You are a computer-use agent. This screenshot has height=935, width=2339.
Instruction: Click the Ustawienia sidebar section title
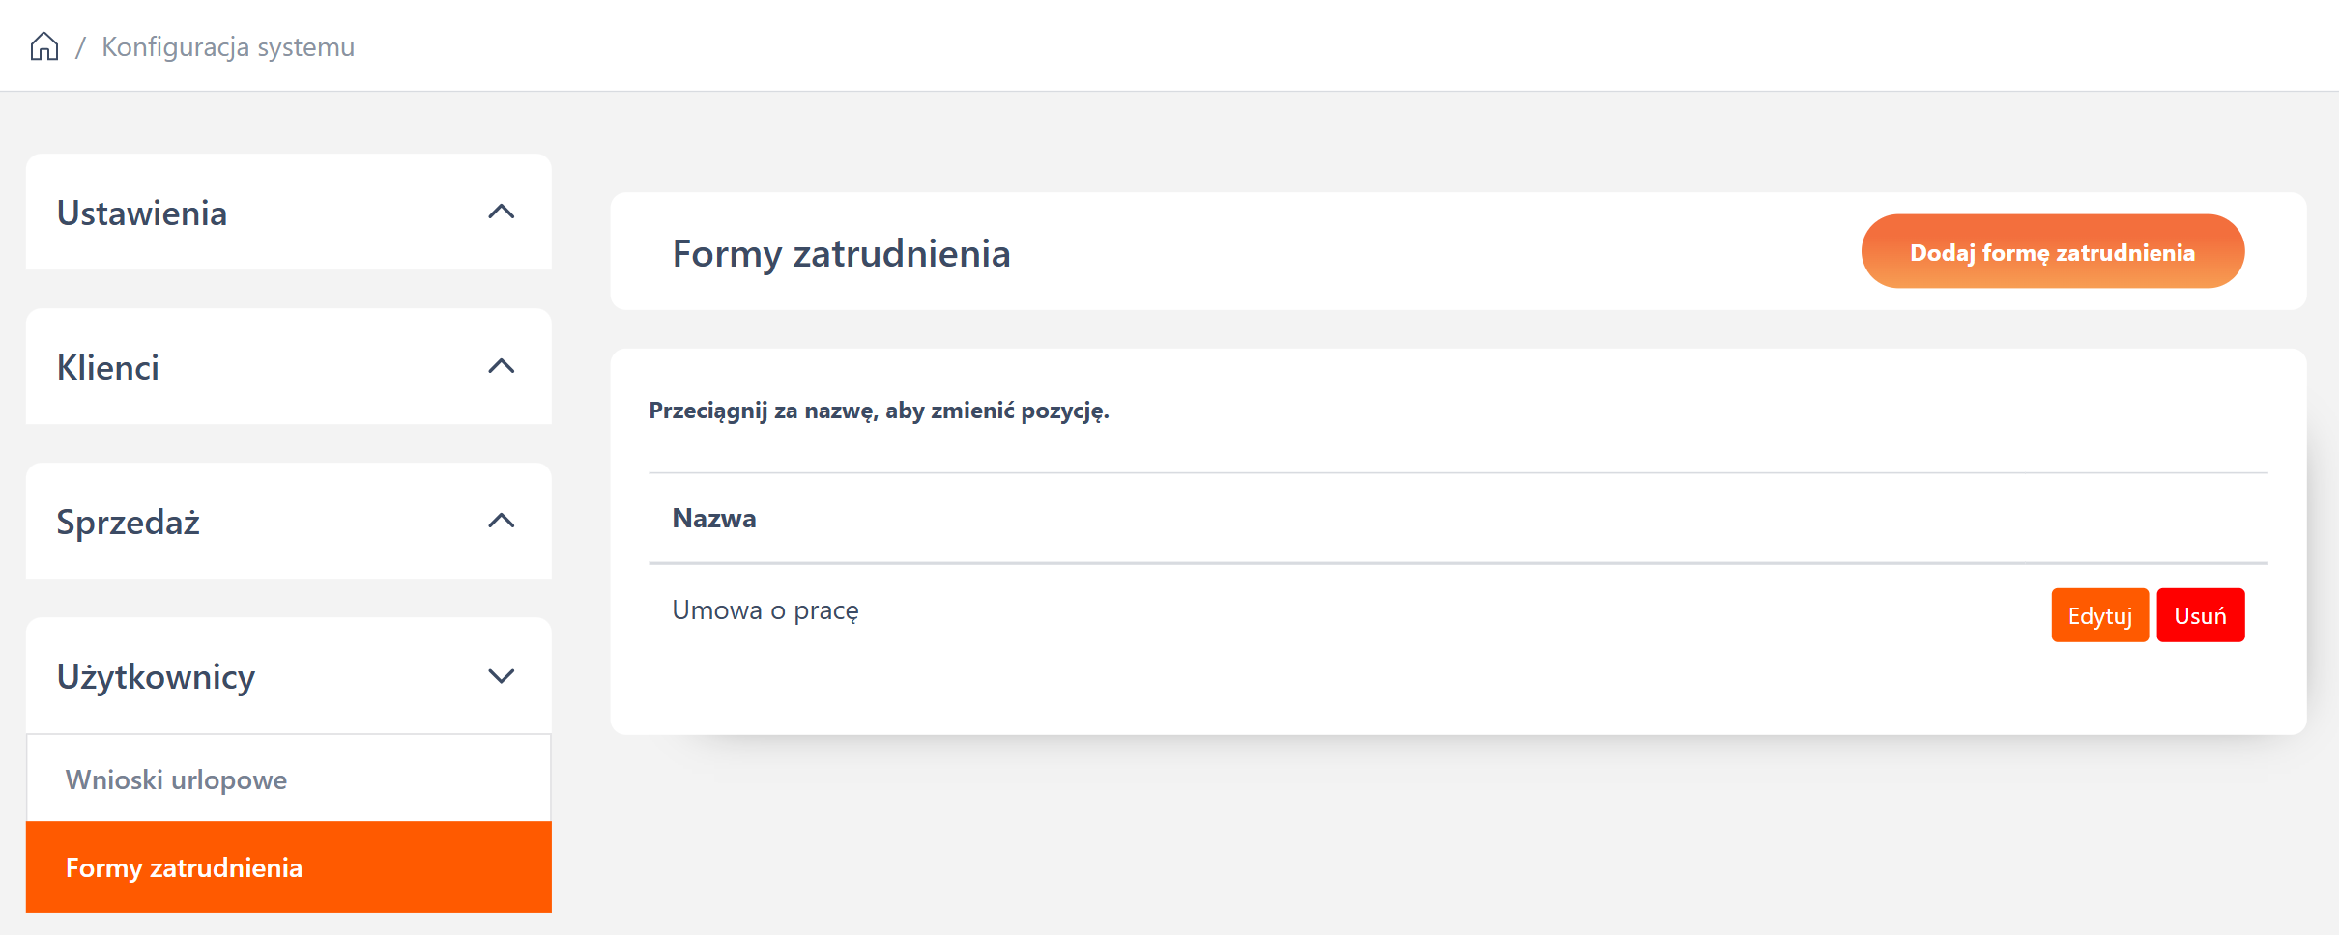(x=142, y=212)
